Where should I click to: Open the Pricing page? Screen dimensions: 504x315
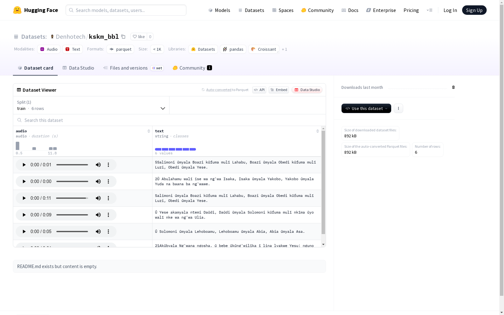pyautogui.click(x=411, y=10)
